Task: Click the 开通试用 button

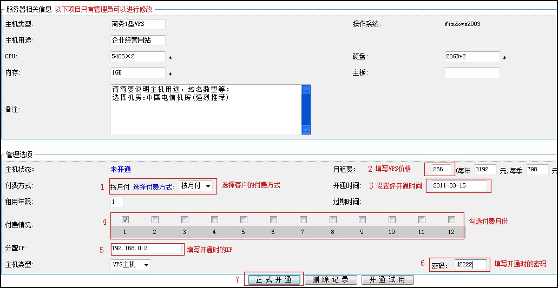Action: pyautogui.click(x=388, y=280)
